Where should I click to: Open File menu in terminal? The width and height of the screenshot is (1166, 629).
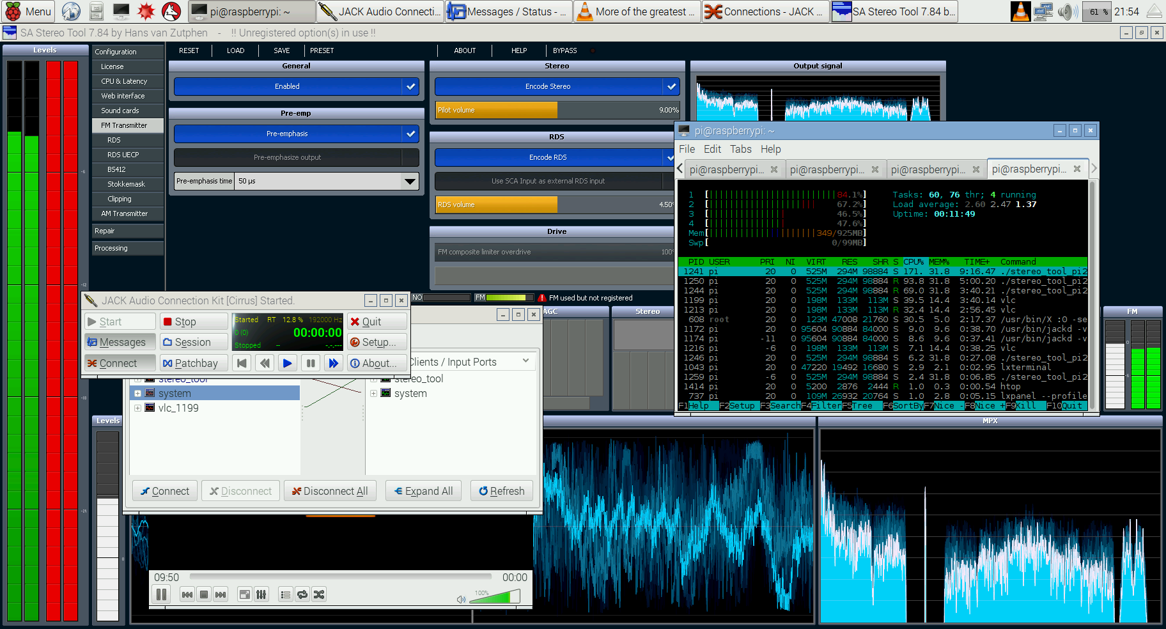[x=687, y=149]
